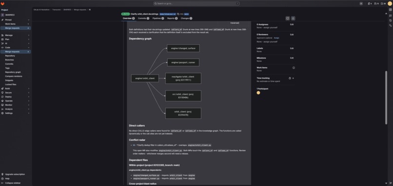This screenshot has width=393, height=186.
Task: Edit the Reviewers field
Action: 292,35
